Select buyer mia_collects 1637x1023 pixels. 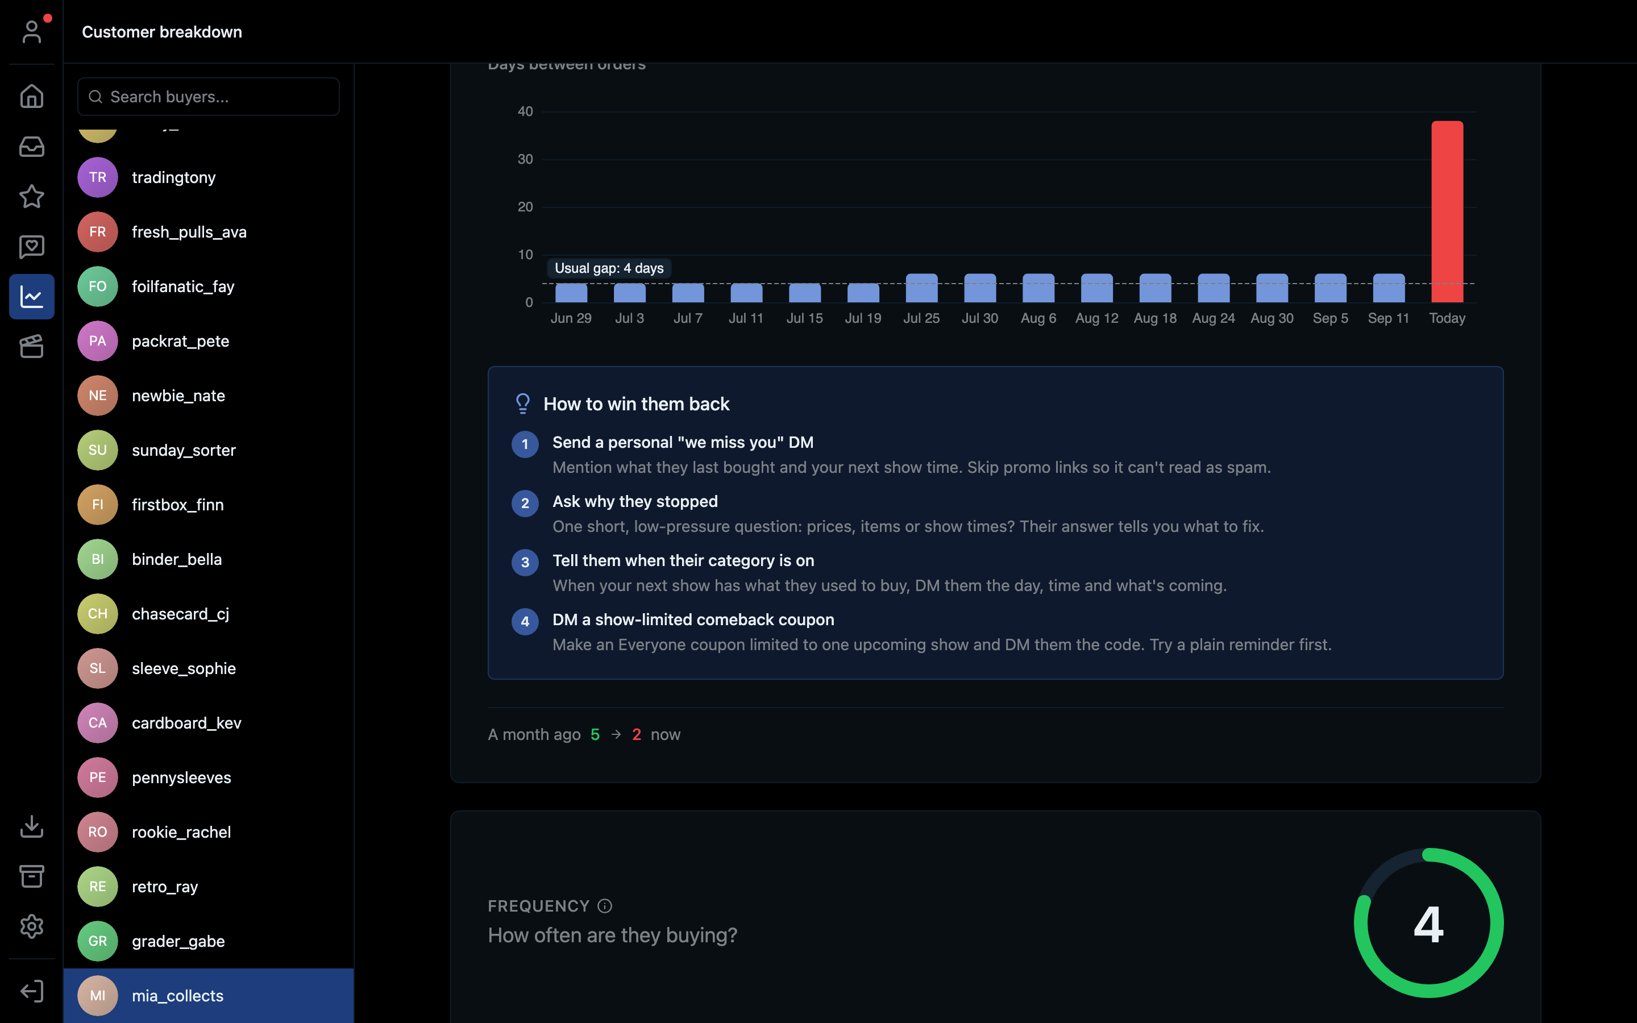tap(209, 996)
